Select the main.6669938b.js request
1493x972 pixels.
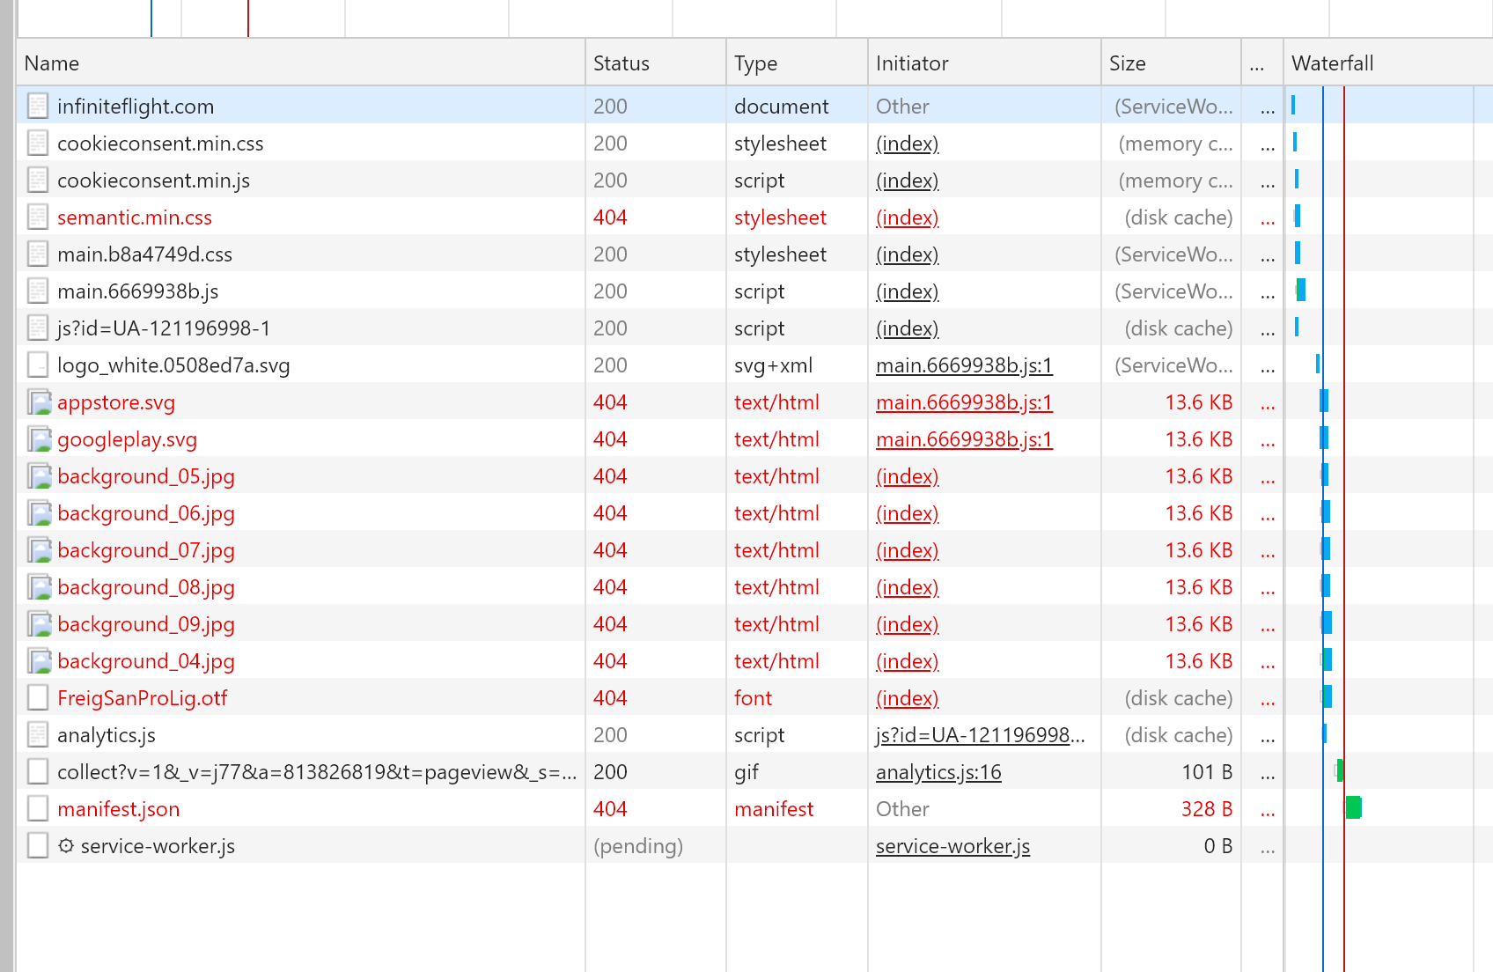click(138, 291)
